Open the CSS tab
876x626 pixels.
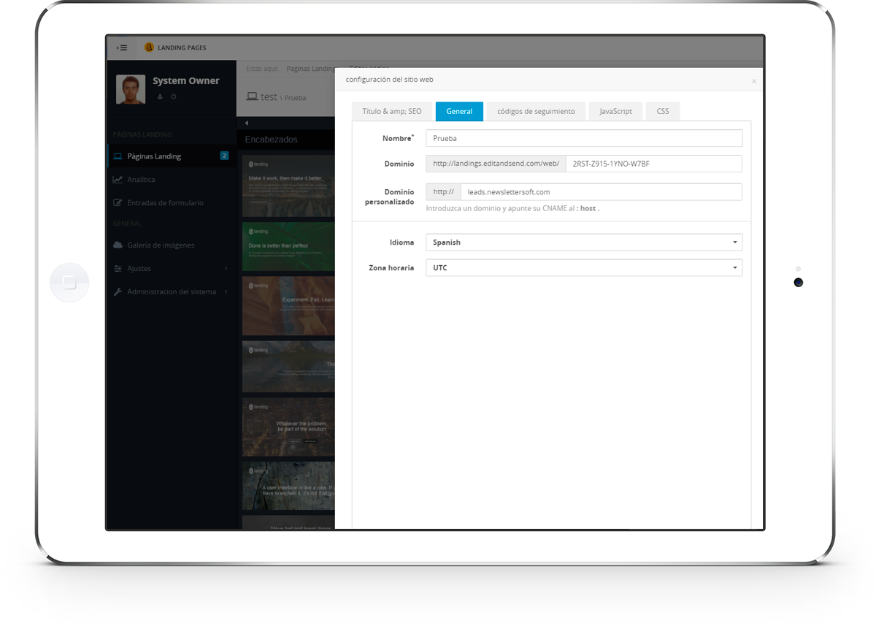[x=663, y=112]
